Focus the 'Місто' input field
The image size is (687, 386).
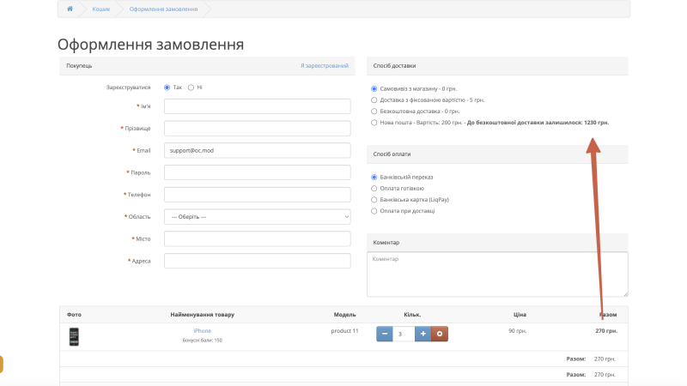[257, 239]
